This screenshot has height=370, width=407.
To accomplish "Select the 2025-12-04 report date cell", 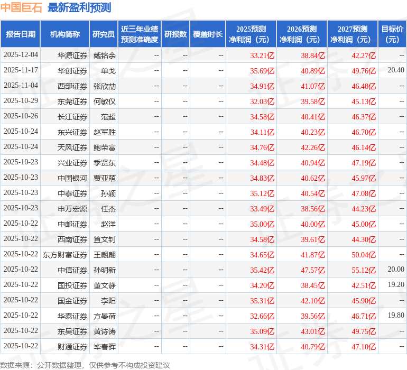I will coord(21,55).
